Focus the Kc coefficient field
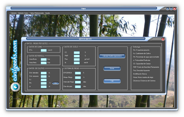 tap(44, 80)
